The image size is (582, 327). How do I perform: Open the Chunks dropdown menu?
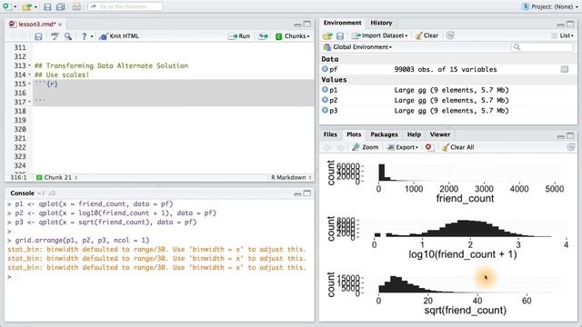click(293, 36)
